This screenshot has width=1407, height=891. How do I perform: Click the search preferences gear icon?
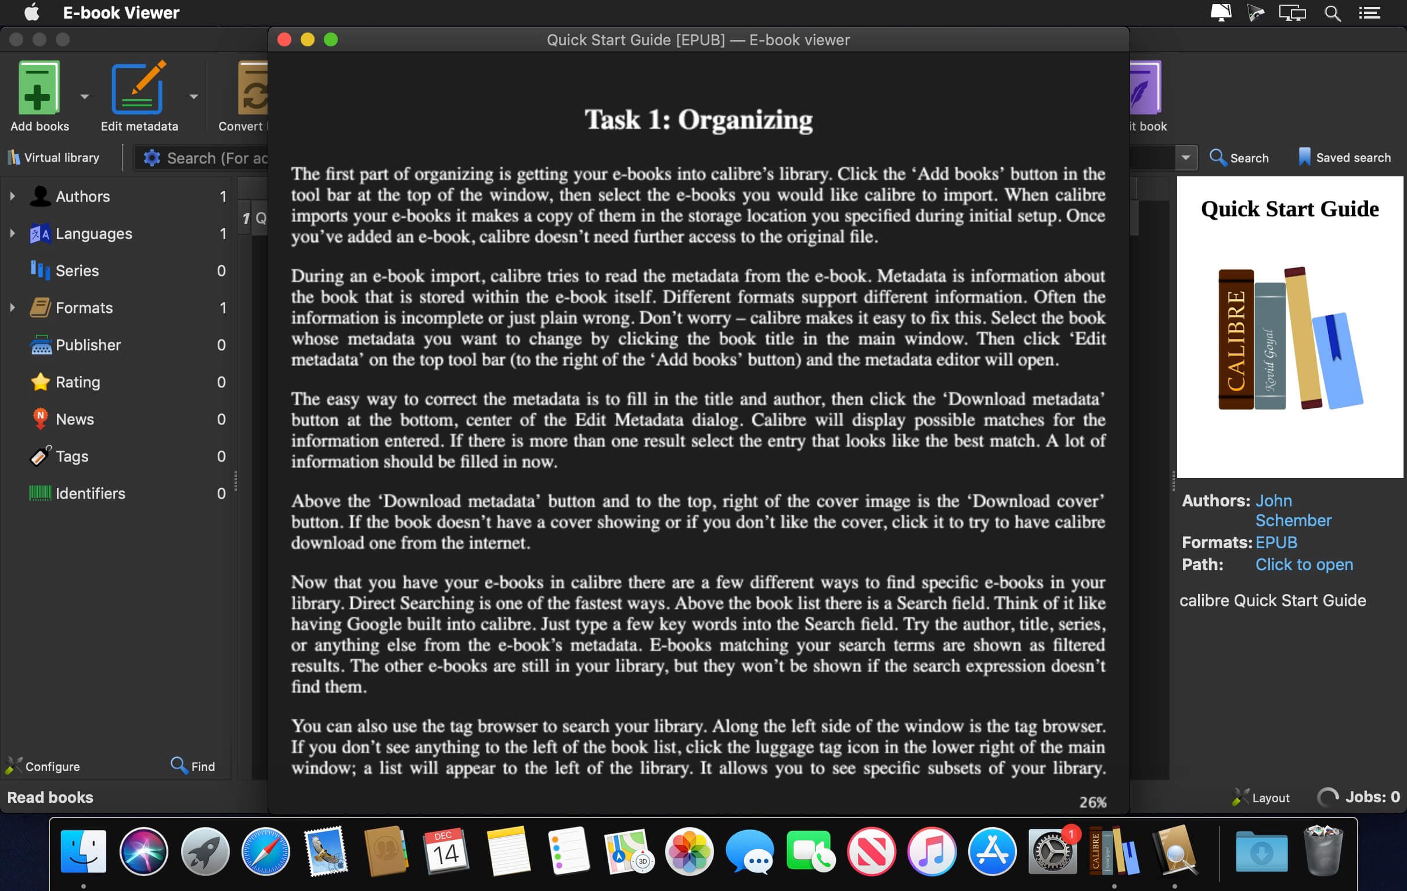151,158
